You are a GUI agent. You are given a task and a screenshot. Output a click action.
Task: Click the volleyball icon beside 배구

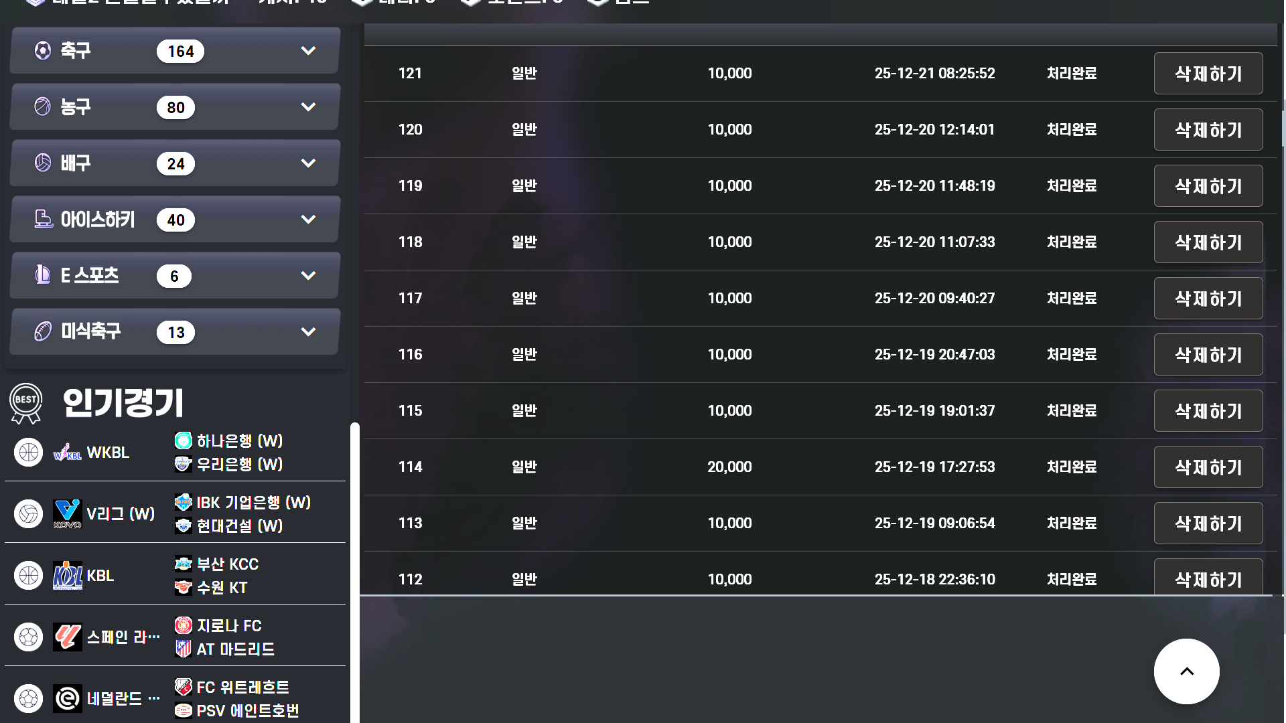[43, 163]
